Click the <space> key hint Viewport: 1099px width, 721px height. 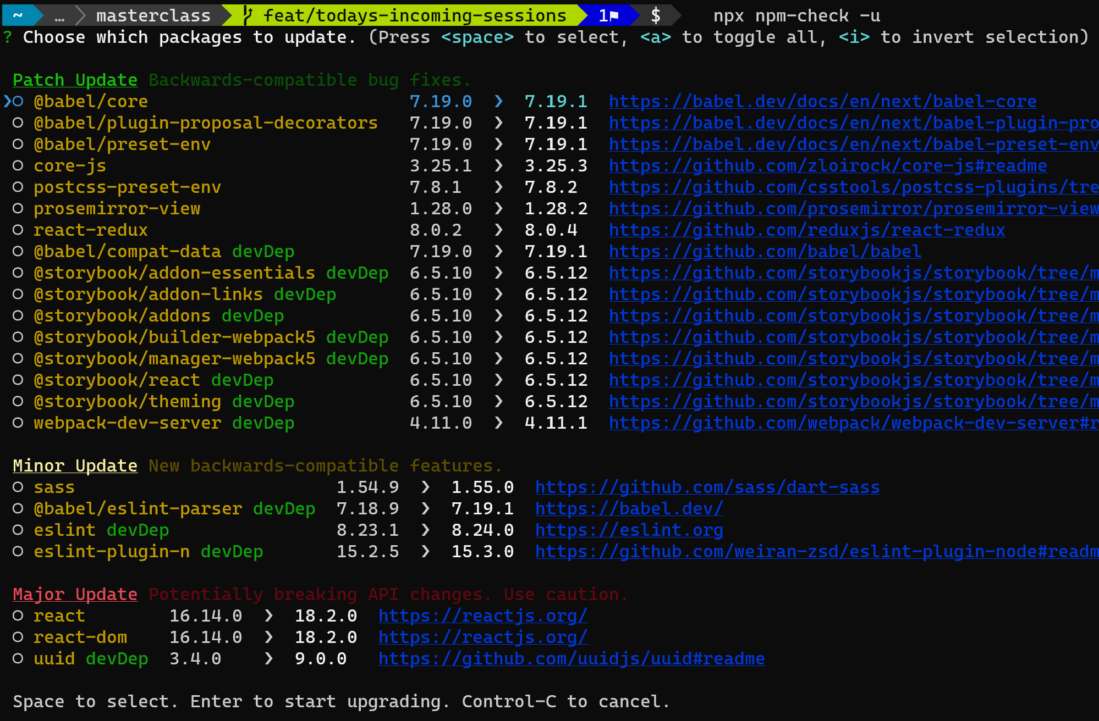click(477, 37)
